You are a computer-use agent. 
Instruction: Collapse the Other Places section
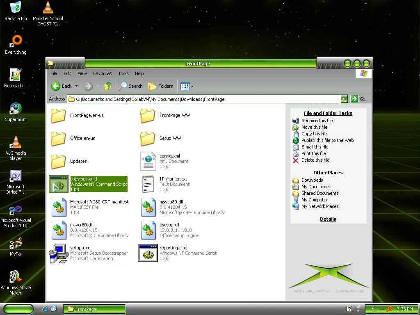click(328, 173)
